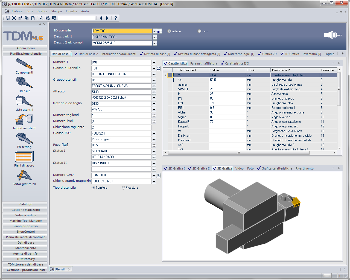Viewport: 350px width, 280px height.
Task: Click the detailed search document icon
Action: point(48,18)
